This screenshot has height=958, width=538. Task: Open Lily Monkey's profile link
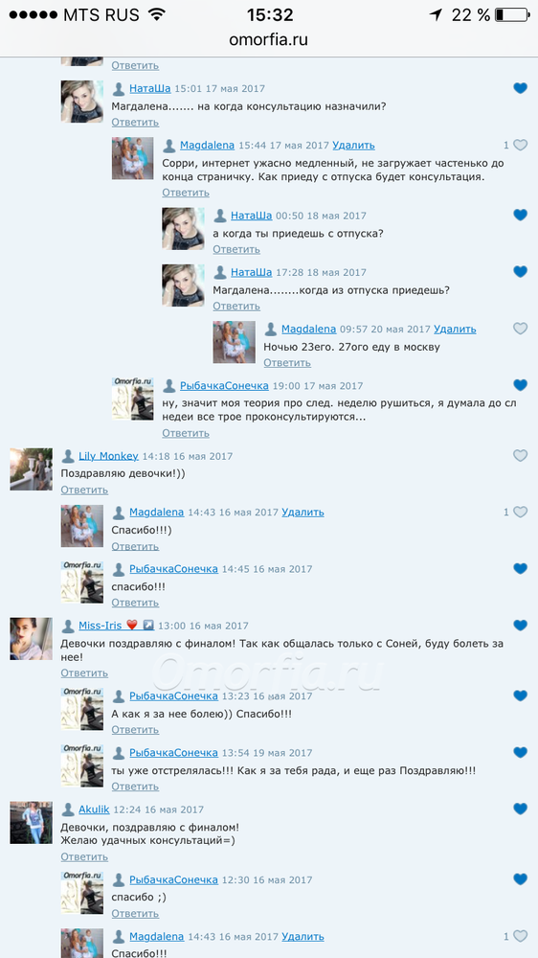(109, 456)
